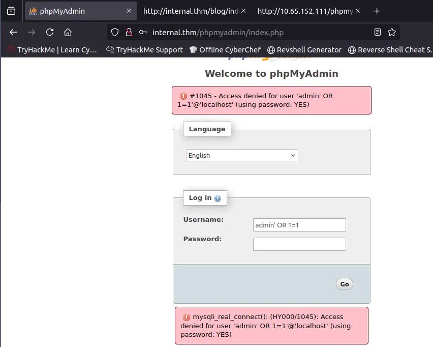
Task: Open the browser home page
Action: pos(68,32)
